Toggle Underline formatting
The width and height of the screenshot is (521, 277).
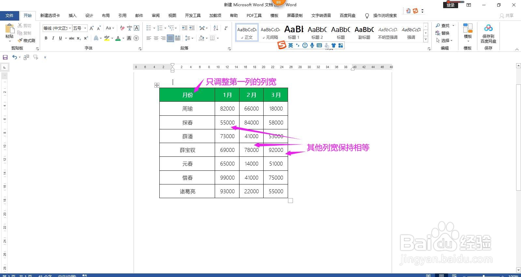tap(60, 38)
